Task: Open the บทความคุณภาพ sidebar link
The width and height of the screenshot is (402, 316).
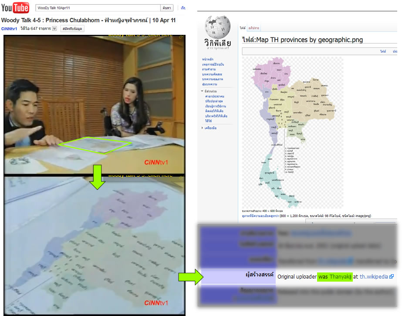Action: tap(213, 79)
